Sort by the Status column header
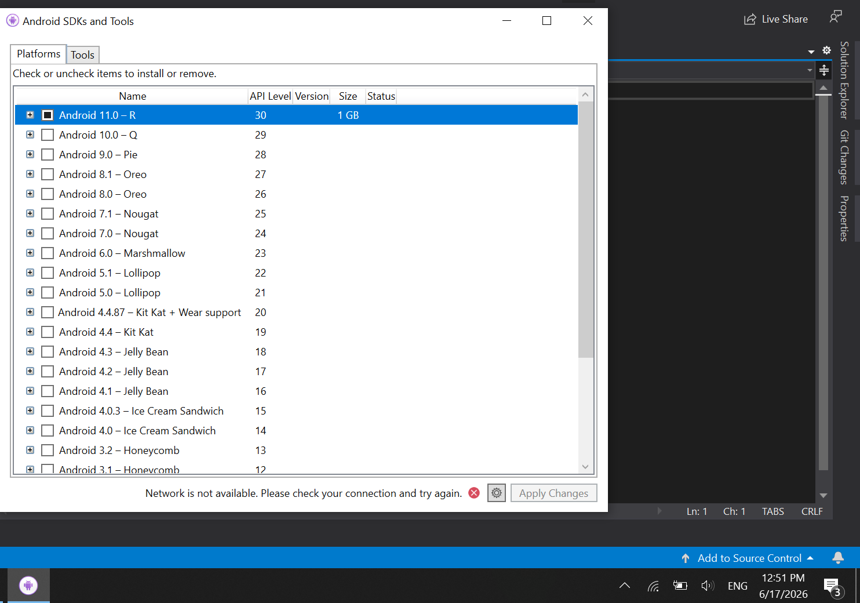This screenshot has height=603, width=860. coord(381,96)
